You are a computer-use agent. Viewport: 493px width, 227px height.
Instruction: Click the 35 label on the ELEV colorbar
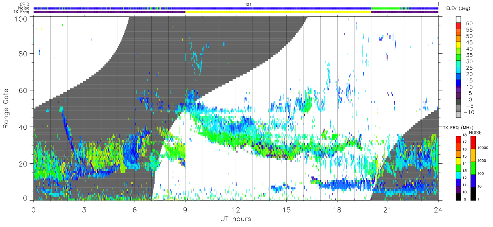tap(469, 55)
